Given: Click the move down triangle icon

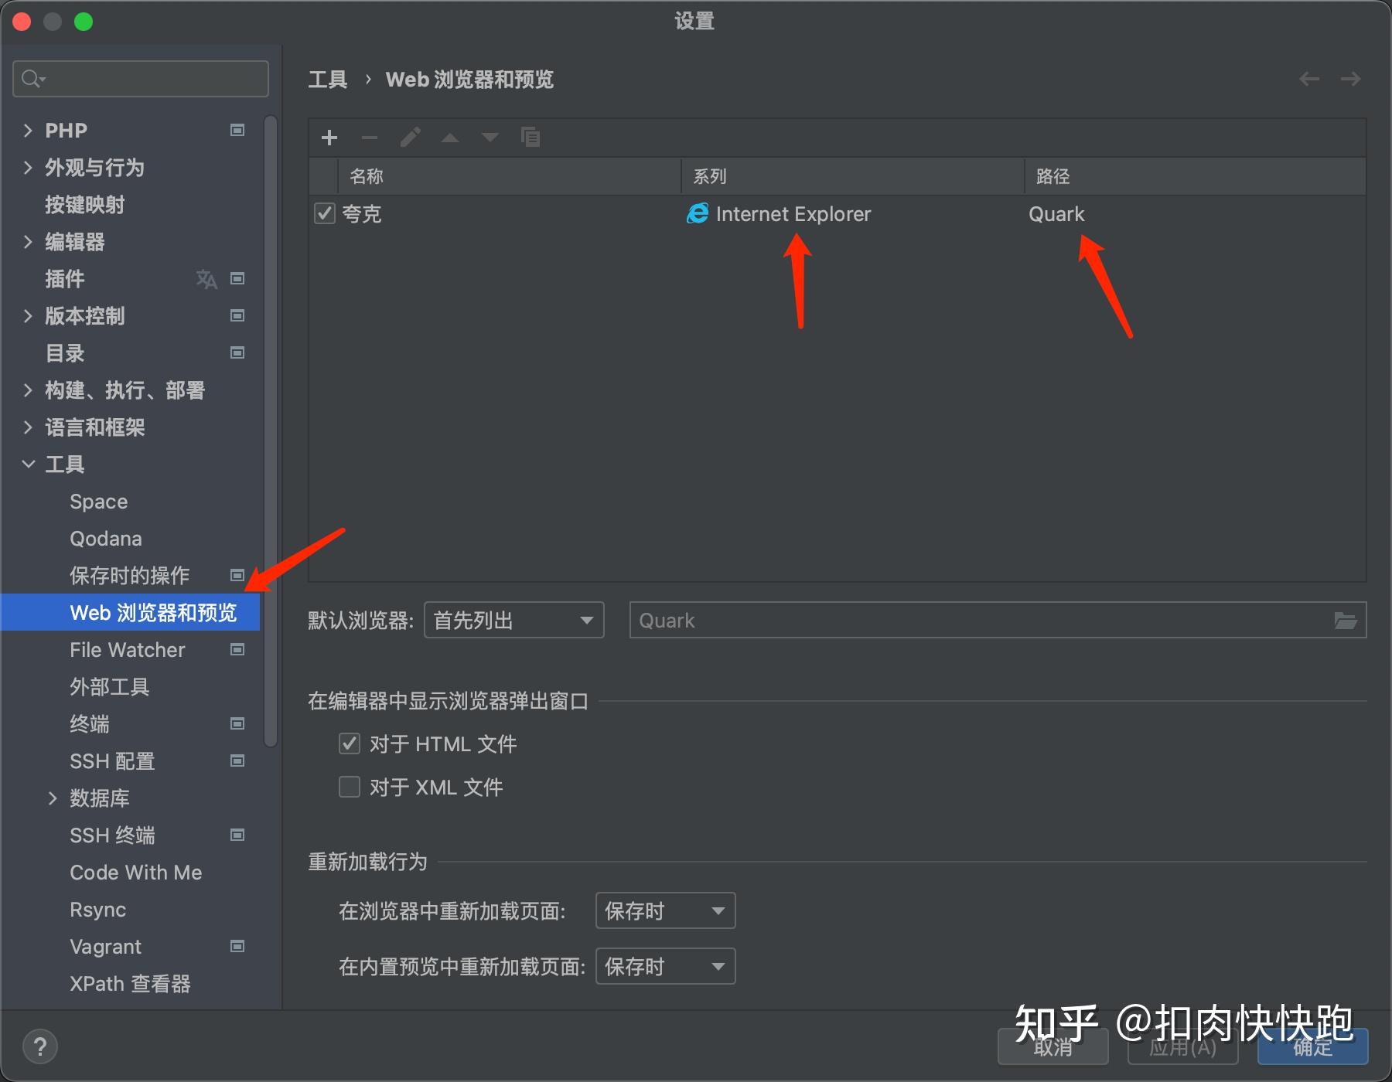Looking at the screenshot, I should tap(490, 138).
